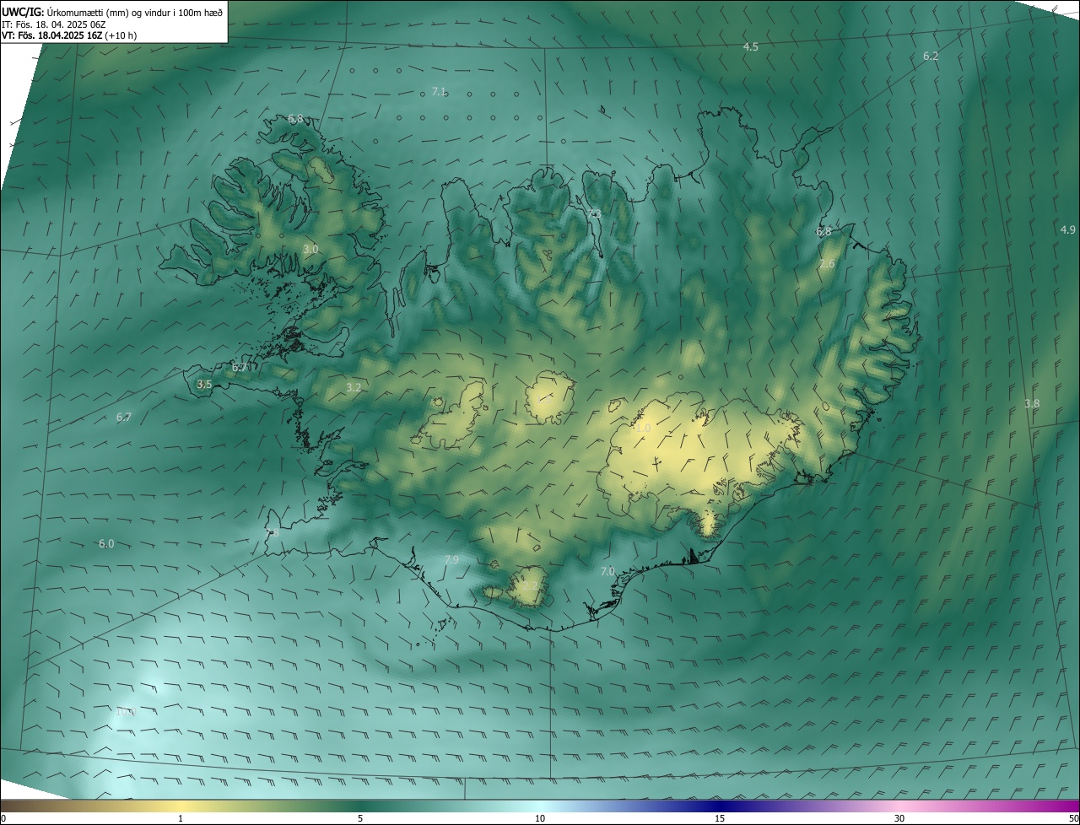Click the 3.8 value label east of Iceland
1080x825 pixels.
[x=1032, y=404]
